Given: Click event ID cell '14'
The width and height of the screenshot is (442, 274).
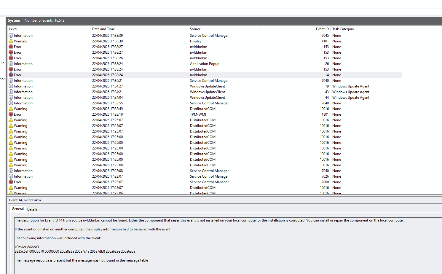Looking at the screenshot, I should tap(327, 75).
